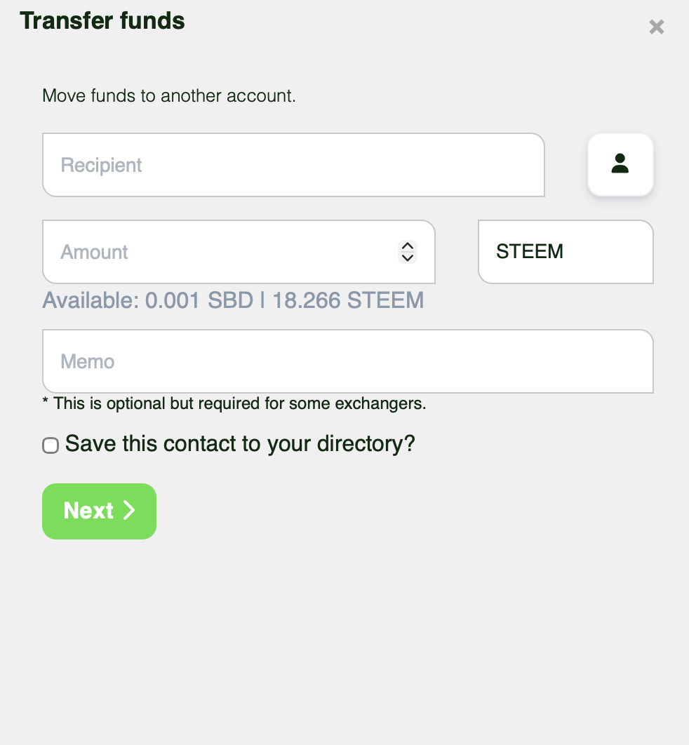Click empty dialog area below Next button

click(x=344, y=631)
